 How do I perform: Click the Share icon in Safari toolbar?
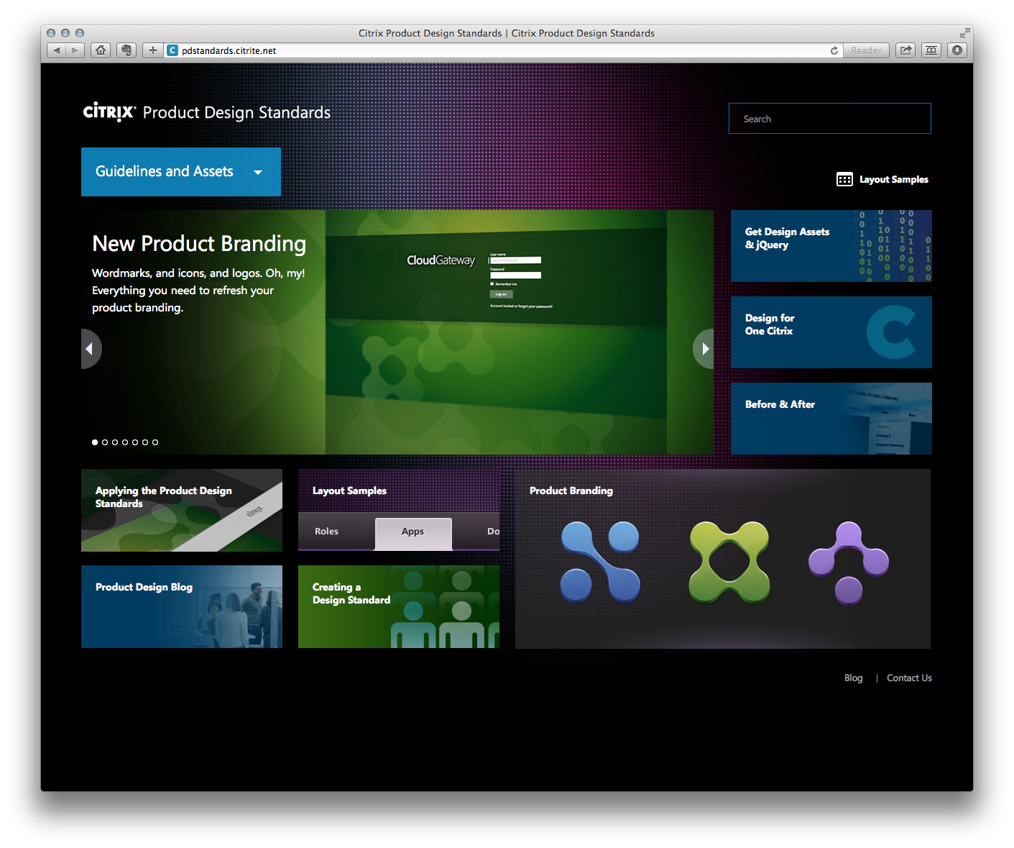905,50
